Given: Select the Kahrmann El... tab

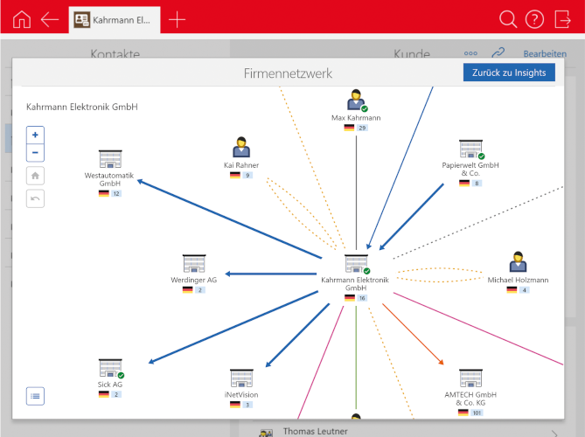Looking at the screenshot, I should click(x=115, y=20).
